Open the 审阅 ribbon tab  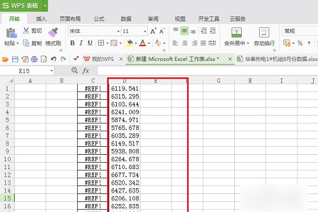(153, 19)
